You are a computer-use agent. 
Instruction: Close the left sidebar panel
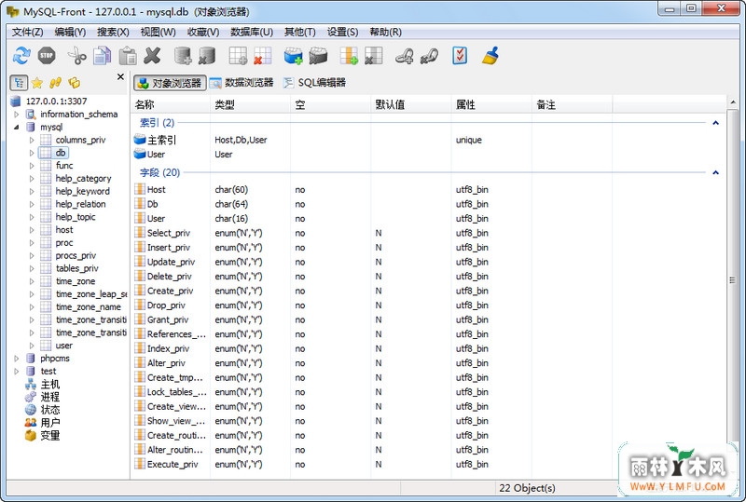point(120,76)
